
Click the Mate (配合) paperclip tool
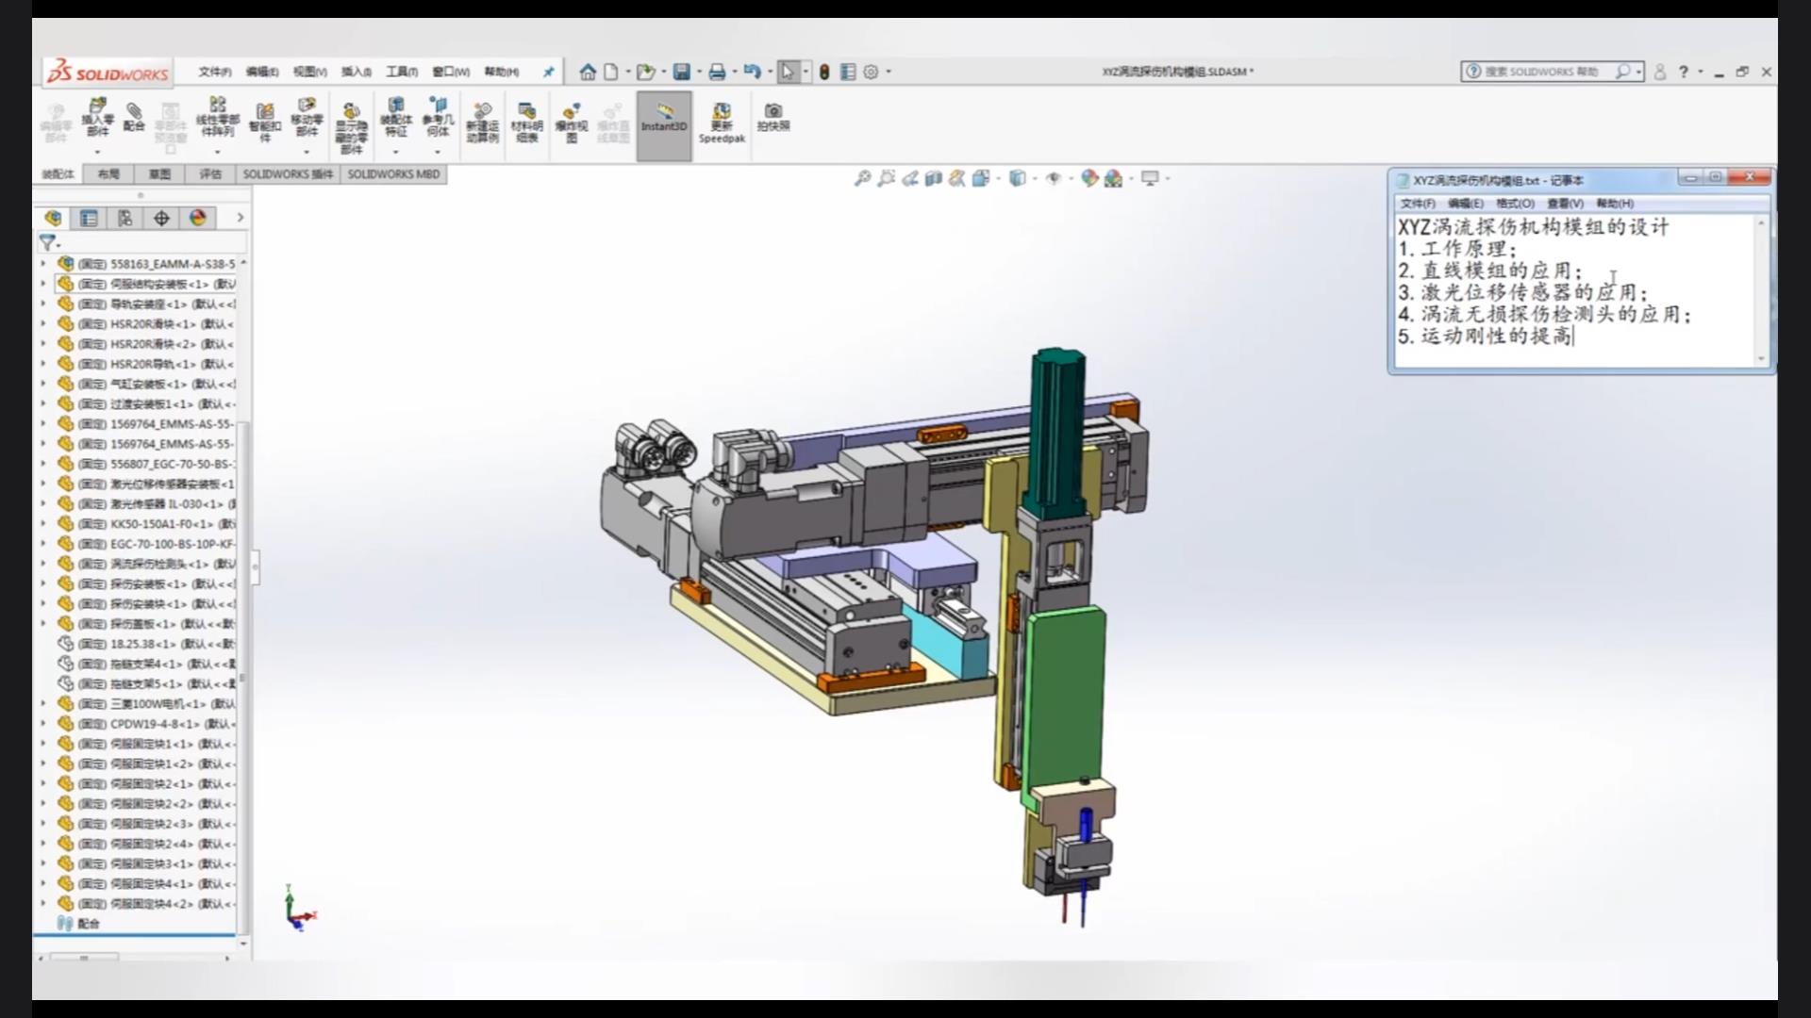click(135, 117)
